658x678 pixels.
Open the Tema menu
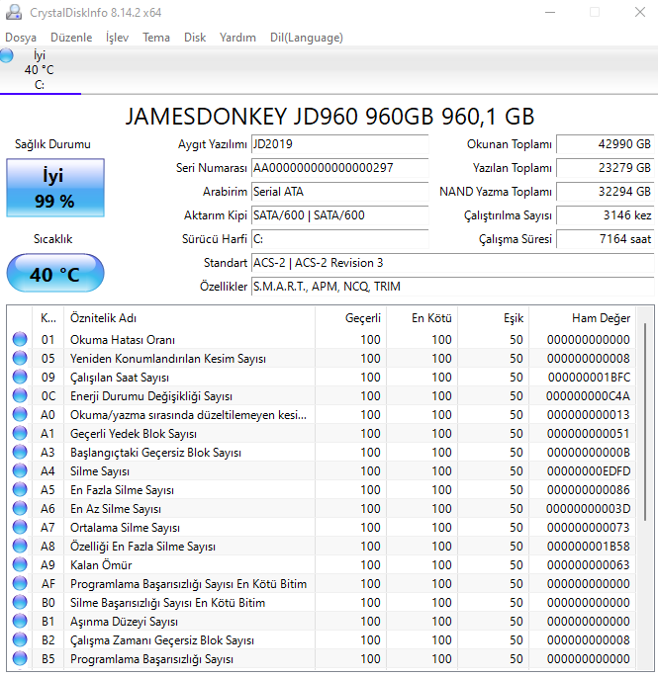[155, 38]
